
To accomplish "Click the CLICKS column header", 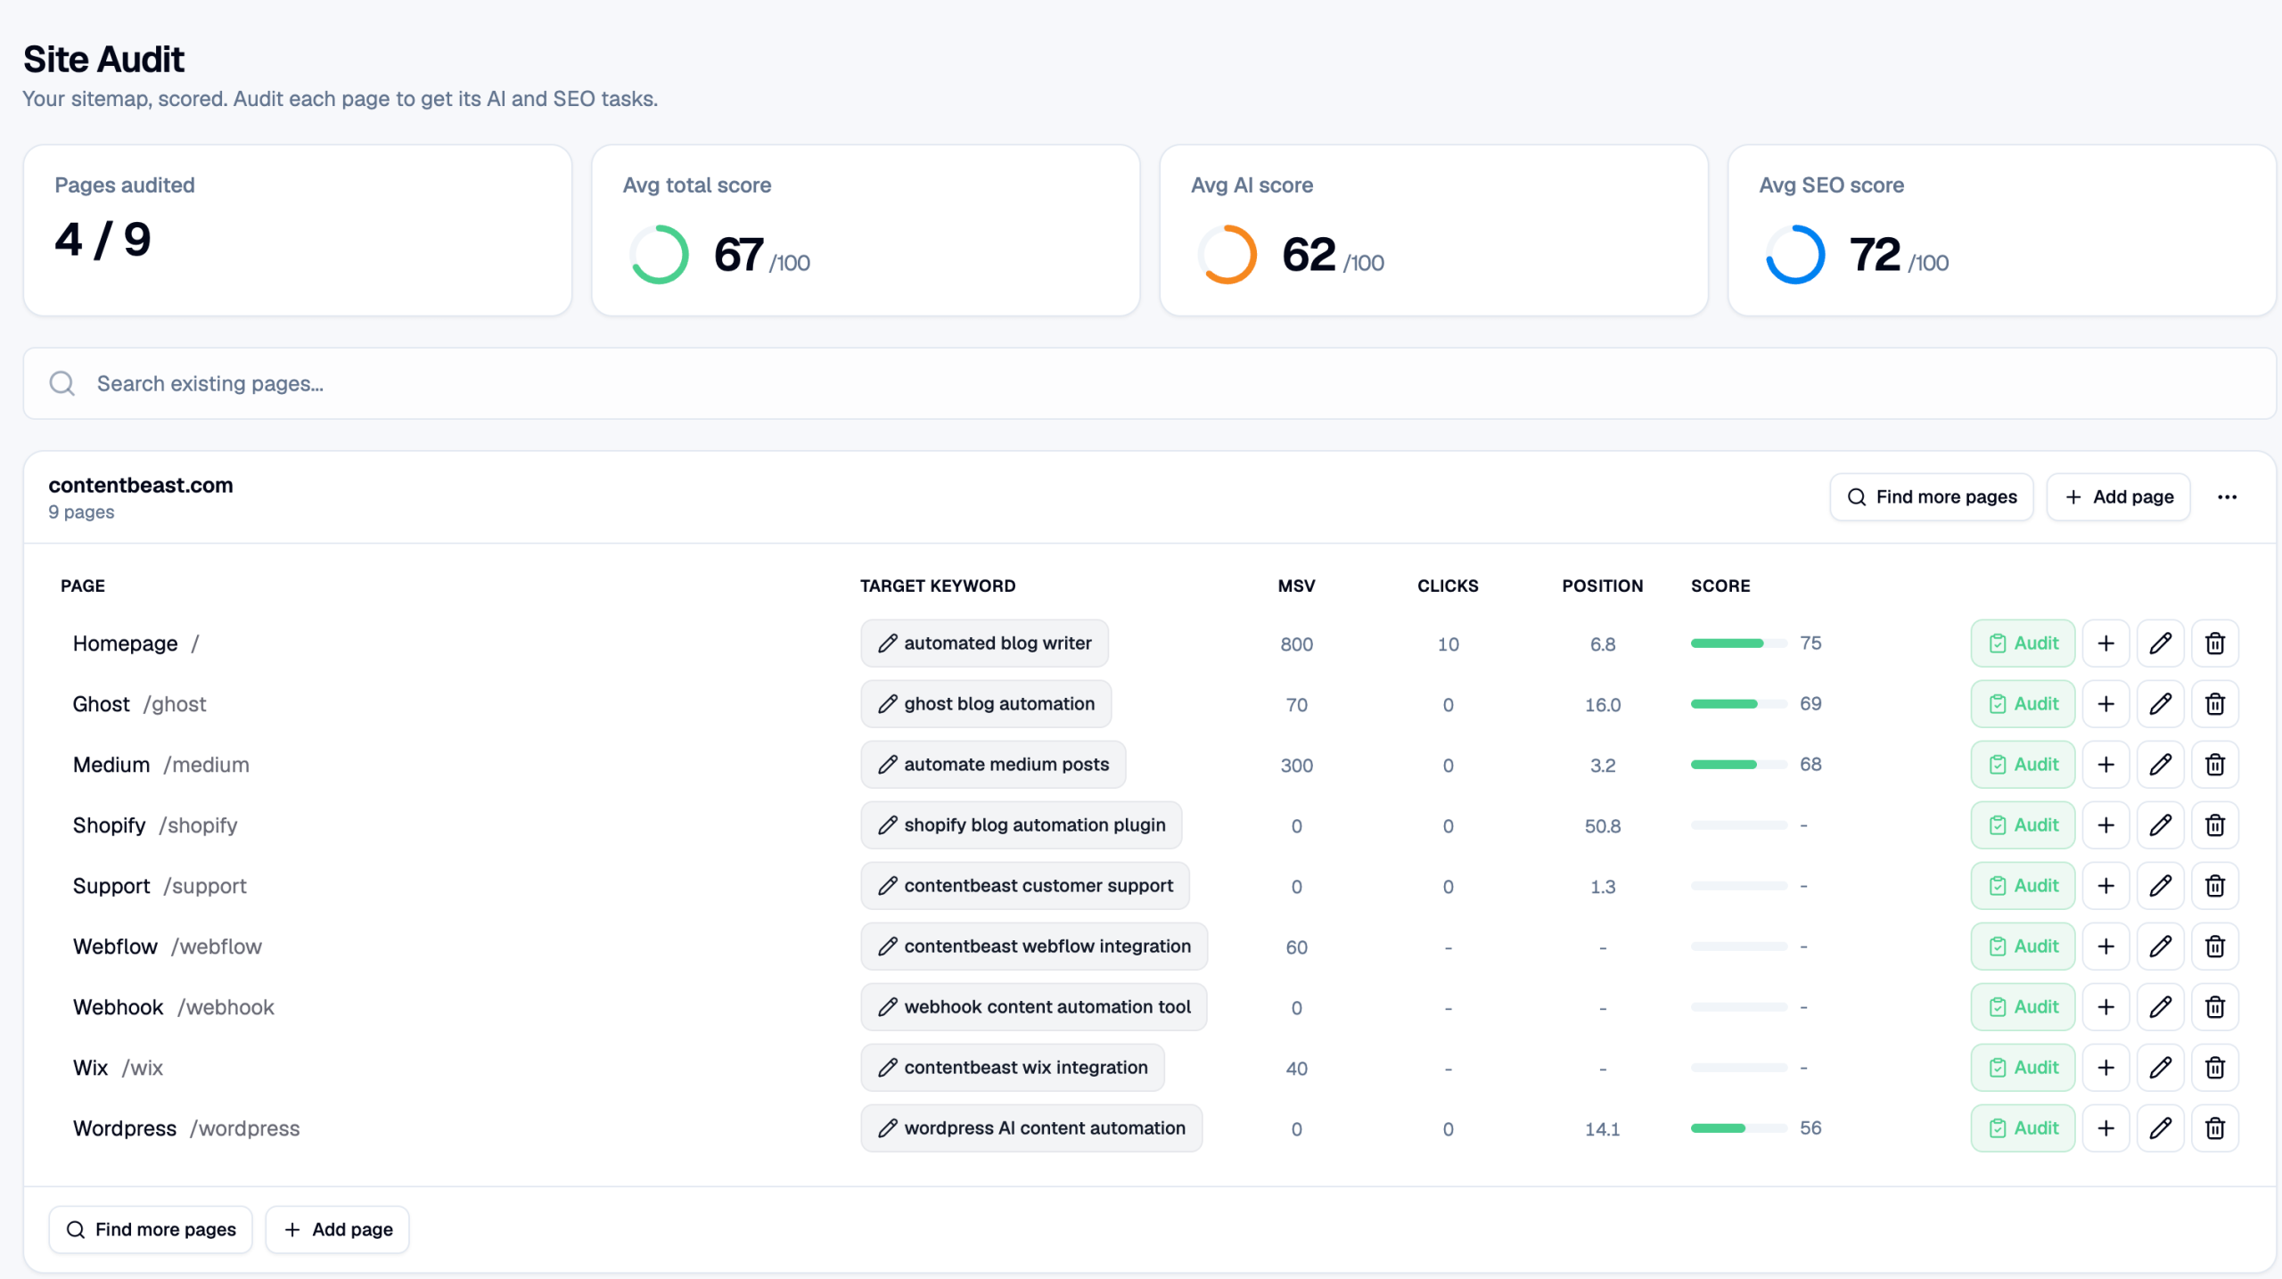I will pyautogui.click(x=1448, y=586).
